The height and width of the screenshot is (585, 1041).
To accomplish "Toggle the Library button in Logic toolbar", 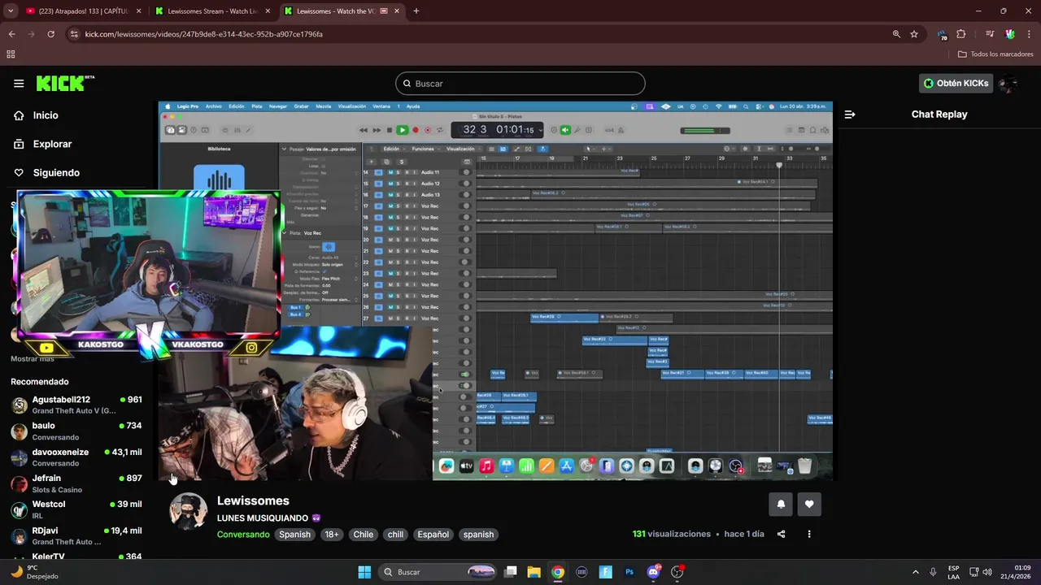I will coord(171,130).
